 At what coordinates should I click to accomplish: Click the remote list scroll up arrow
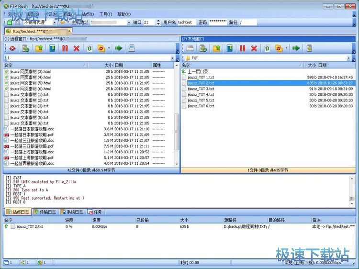[177, 66]
